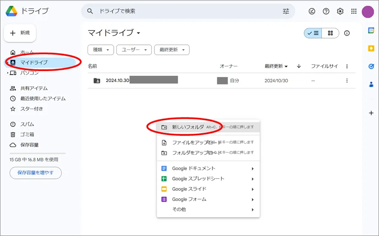Open Google Tasks in side panel
Viewport: 379px width, 236px height.
click(371, 66)
